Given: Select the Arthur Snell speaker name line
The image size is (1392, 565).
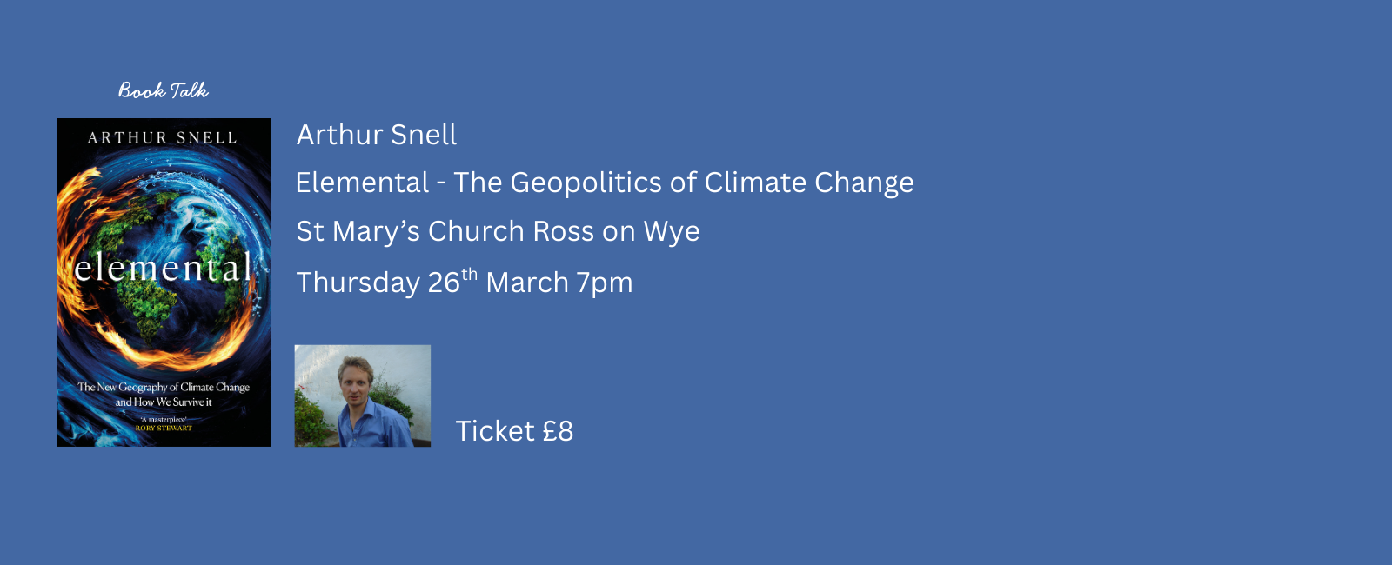Looking at the screenshot, I should pos(376,135).
